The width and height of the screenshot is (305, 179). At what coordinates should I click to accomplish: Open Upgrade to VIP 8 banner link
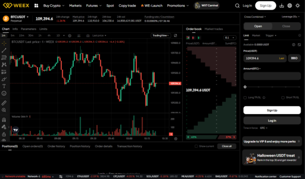pyautogui.click(x=272, y=142)
